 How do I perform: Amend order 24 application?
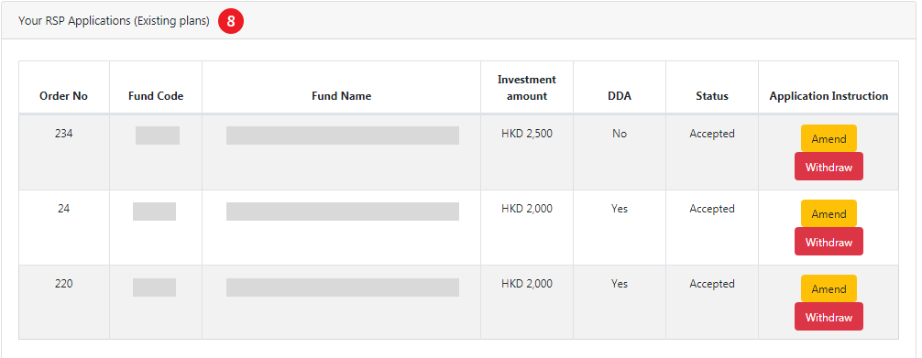coord(829,214)
